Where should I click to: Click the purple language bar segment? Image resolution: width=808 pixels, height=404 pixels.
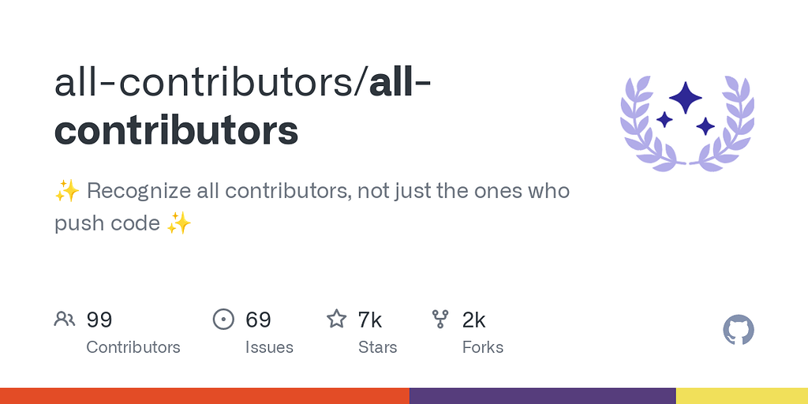point(543,396)
